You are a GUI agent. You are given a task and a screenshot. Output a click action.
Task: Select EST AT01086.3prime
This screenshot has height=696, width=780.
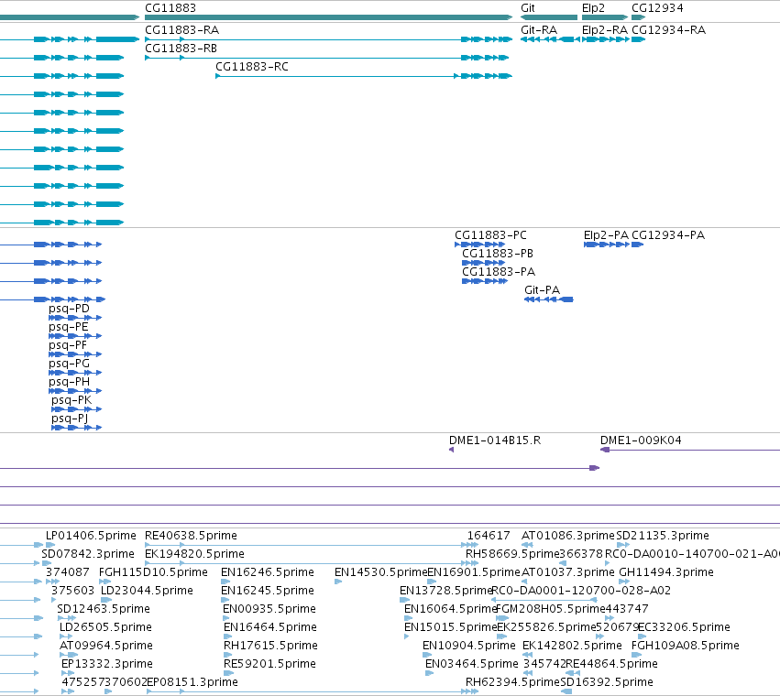click(568, 536)
